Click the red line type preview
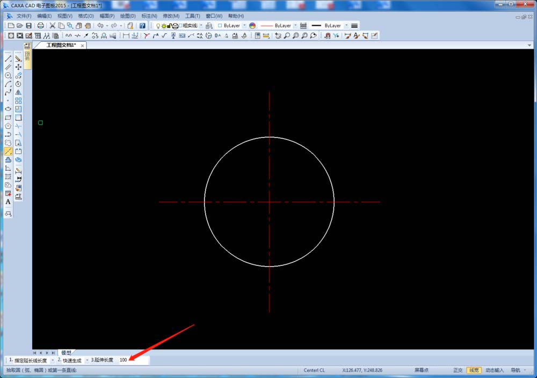 (266, 26)
